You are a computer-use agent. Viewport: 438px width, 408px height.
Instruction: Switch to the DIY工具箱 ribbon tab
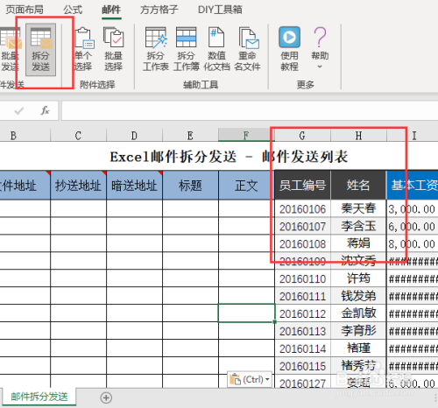click(x=220, y=10)
